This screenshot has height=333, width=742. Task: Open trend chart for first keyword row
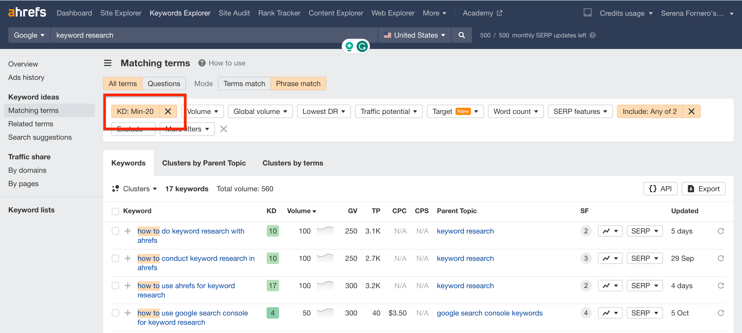(x=610, y=231)
